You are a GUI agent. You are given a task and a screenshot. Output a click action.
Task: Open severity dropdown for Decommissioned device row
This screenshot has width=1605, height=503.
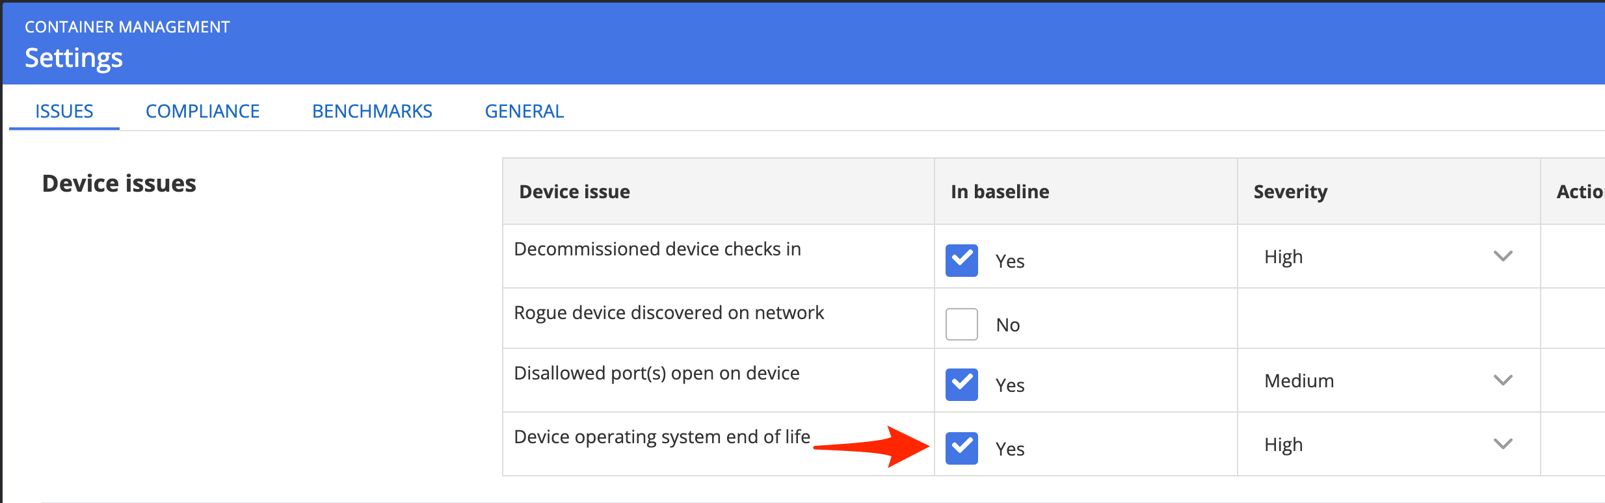coord(1387,257)
